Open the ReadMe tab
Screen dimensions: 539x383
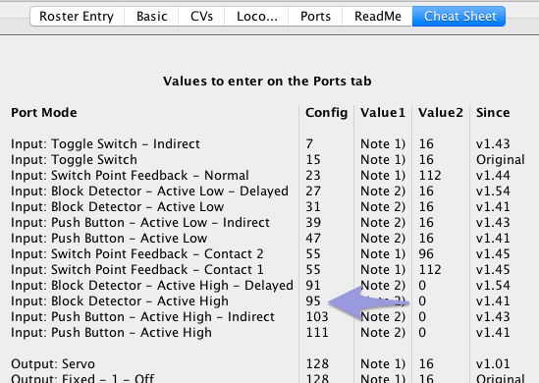(378, 16)
